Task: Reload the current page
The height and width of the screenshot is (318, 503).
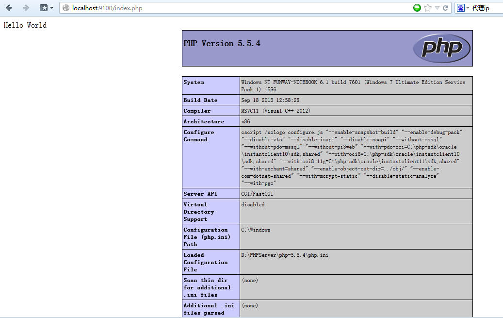Action: pyautogui.click(x=446, y=8)
